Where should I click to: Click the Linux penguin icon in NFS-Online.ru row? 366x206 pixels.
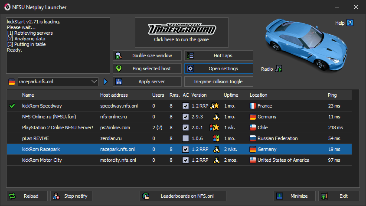click(x=216, y=117)
